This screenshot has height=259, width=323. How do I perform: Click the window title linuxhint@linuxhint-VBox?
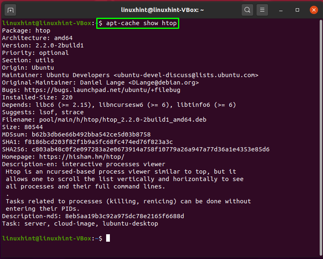pyautogui.click(x=162, y=10)
